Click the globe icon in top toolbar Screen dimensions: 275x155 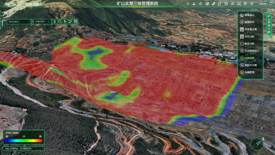pos(226,4)
